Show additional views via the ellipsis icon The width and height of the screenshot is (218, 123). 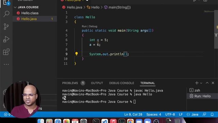[x=6, y=64]
